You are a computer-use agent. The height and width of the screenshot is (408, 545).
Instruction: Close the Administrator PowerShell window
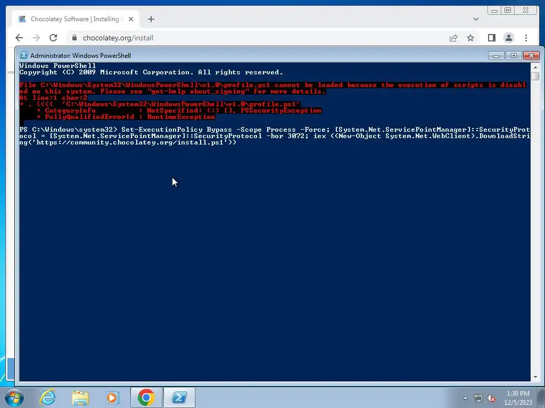531,55
